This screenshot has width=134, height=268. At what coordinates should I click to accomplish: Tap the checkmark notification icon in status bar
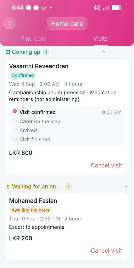pyautogui.click(x=44, y=8)
